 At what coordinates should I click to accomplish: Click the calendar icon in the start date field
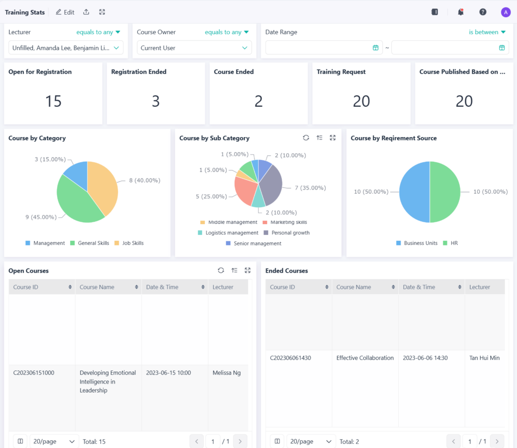(375, 48)
